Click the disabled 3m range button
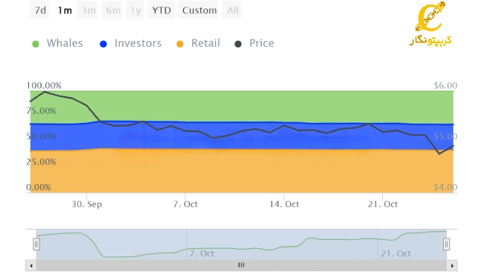The width and height of the screenshot is (484, 272). (89, 10)
